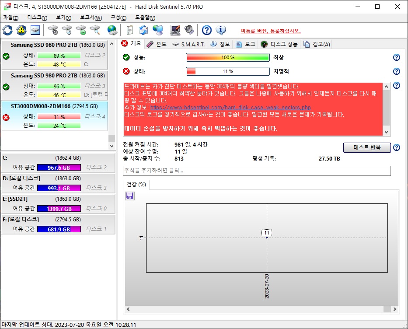Click help icon next to 테스트 반복

396,147
